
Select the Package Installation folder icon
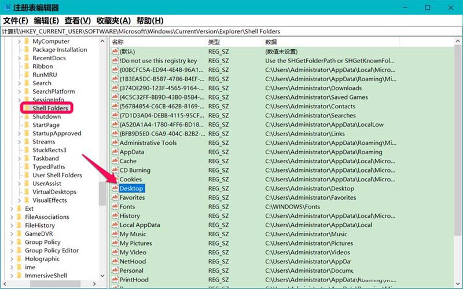tap(27, 49)
